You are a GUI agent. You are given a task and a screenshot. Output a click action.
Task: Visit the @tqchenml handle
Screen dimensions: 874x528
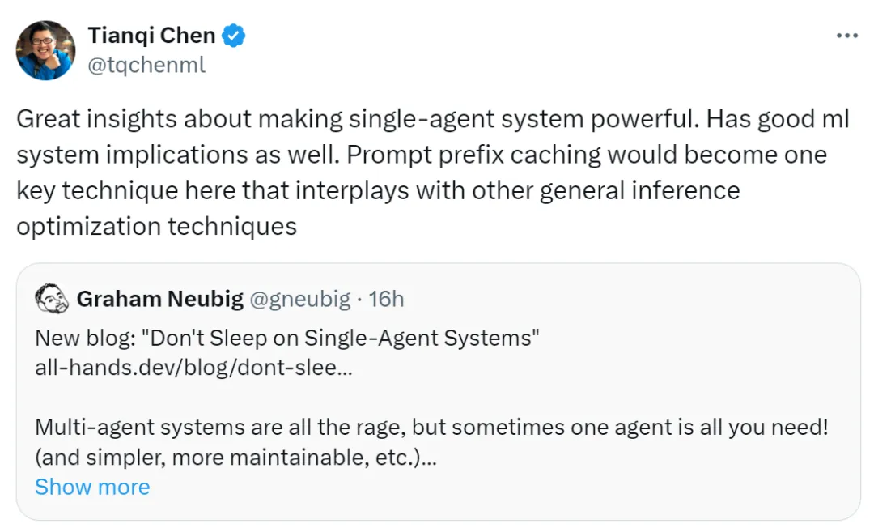[x=146, y=66]
